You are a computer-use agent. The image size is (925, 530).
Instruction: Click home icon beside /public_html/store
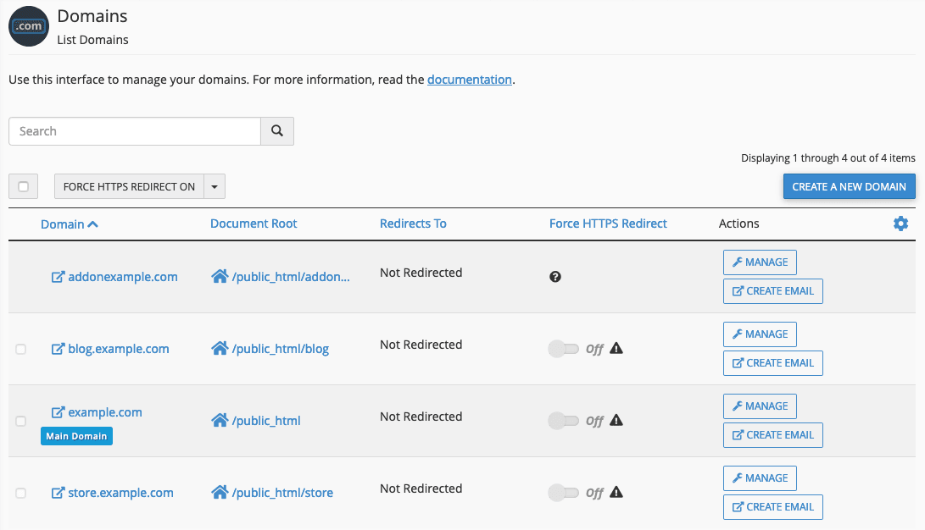click(x=220, y=492)
